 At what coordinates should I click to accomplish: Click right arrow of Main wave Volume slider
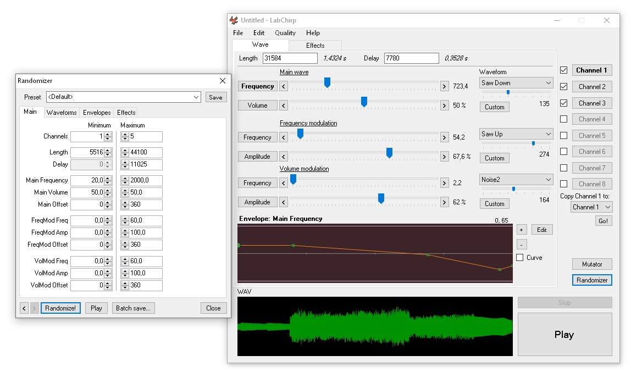[445, 106]
